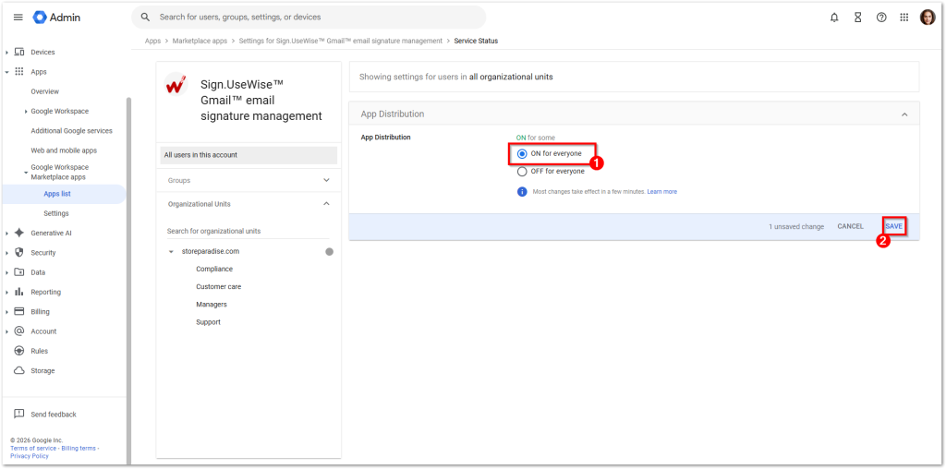Click the user account avatar

pyautogui.click(x=928, y=18)
